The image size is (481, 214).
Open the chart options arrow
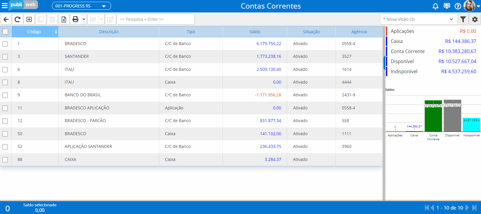point(101,19)
